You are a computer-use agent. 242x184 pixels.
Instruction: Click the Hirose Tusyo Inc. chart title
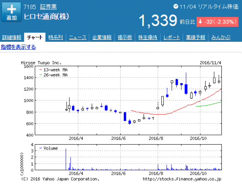(41, 63)
